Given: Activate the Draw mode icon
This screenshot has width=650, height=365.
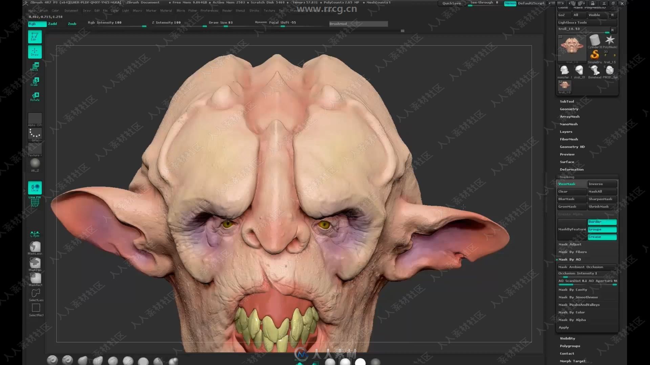Looking at the screenshot, I should pos(35,52).
